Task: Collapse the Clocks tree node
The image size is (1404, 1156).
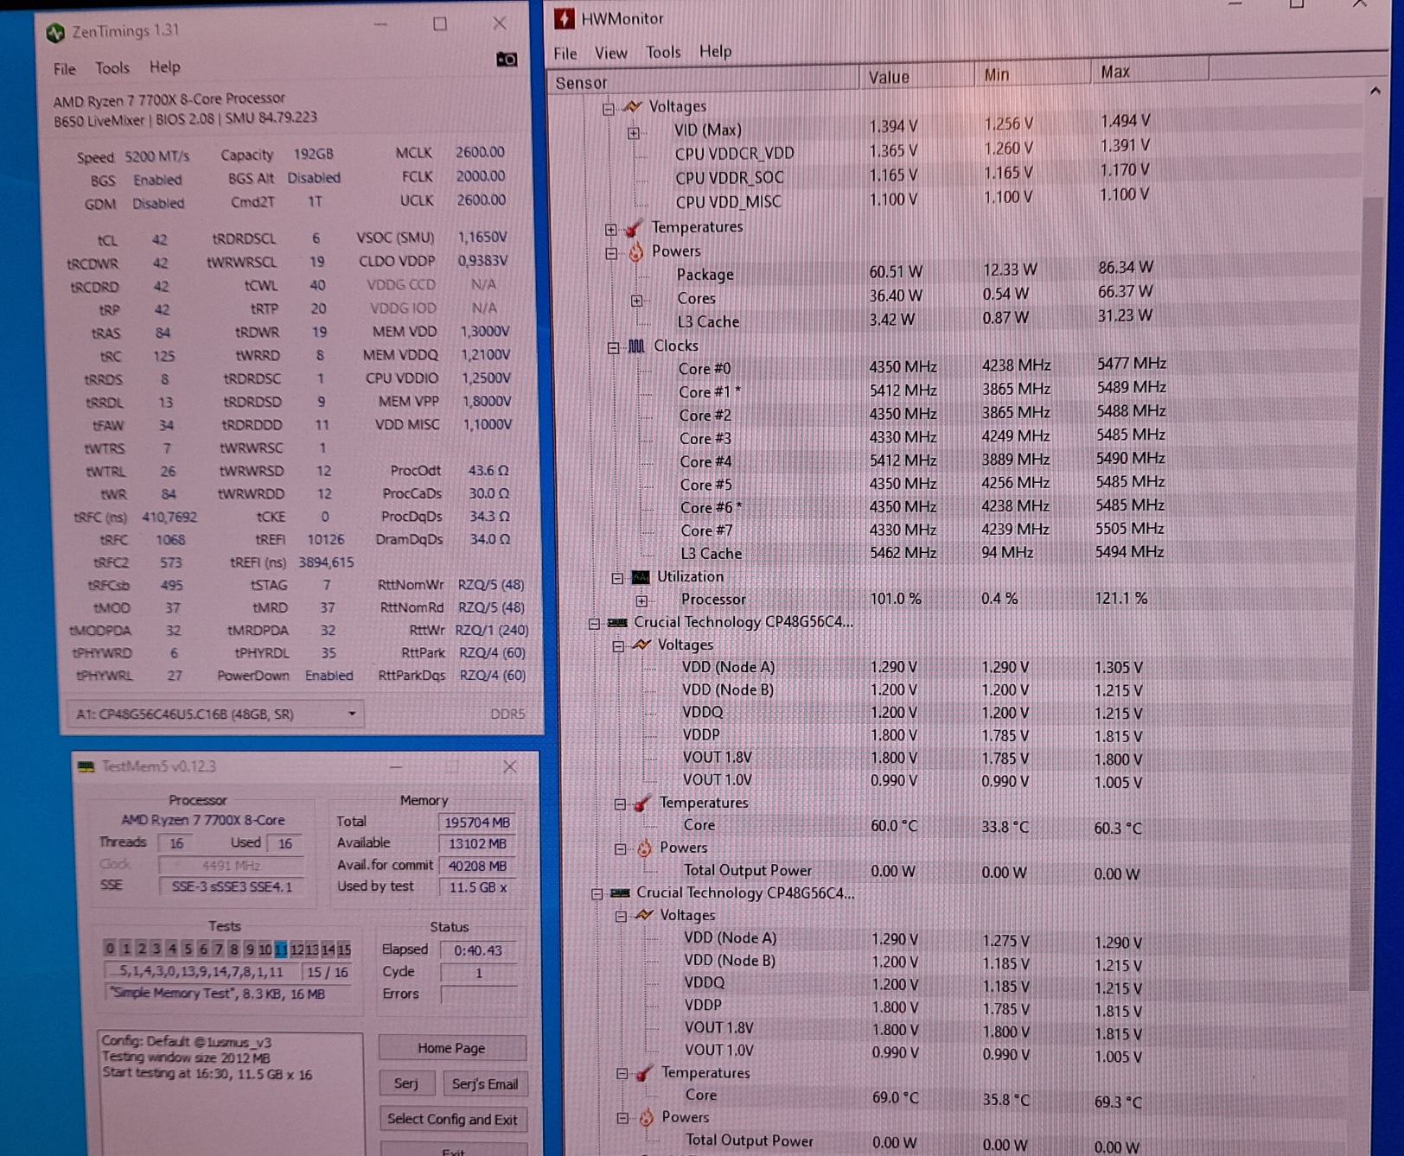Action: point(613,347)
